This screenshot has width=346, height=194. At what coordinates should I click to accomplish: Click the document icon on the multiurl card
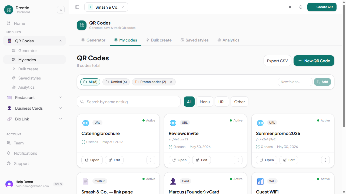86,181
